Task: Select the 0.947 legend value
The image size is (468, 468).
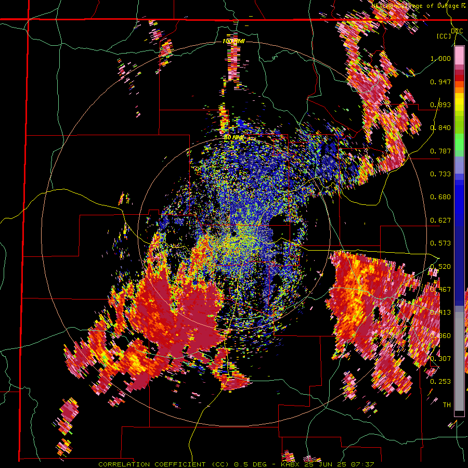Action: [x=440, y=82]
